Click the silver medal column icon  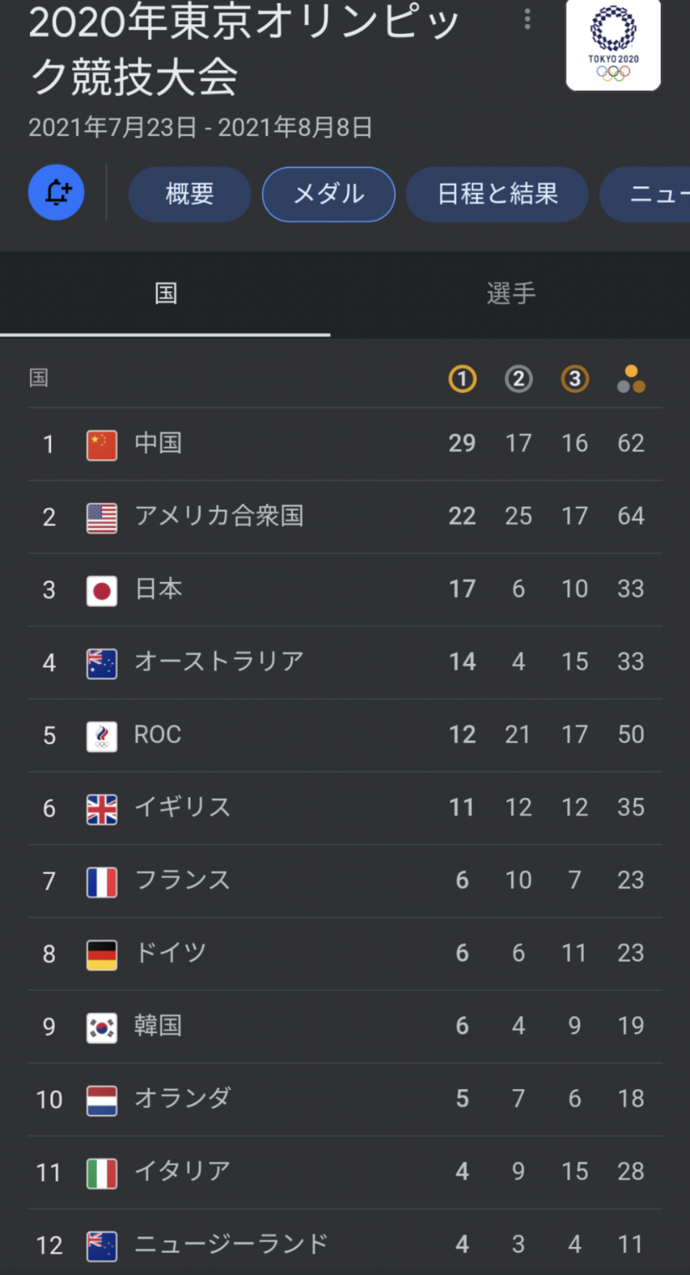518,379
